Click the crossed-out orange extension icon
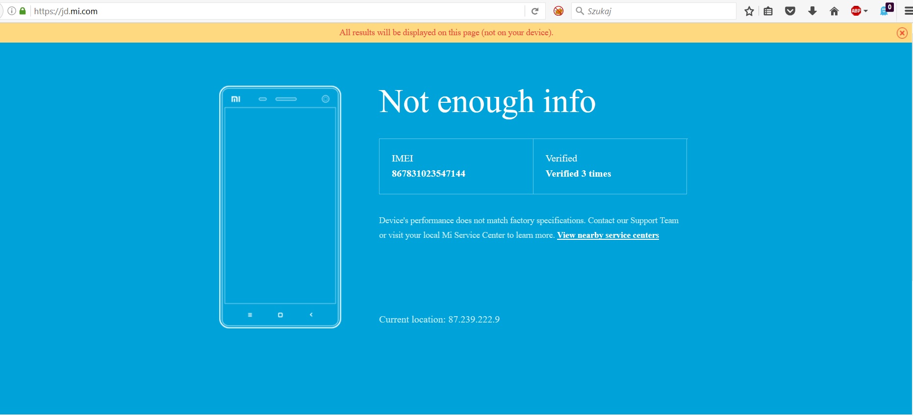This screenshot has height=416, width=913. point(558,11)
